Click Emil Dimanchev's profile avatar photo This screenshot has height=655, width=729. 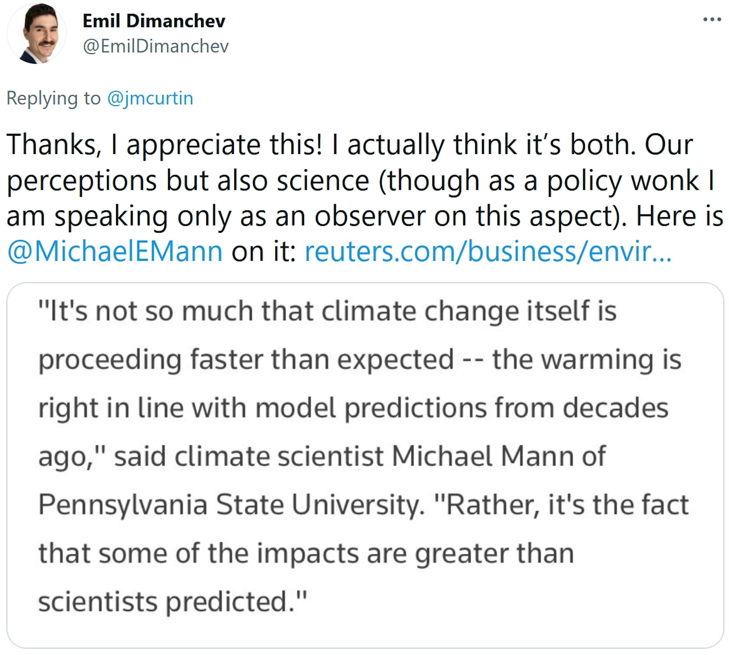tap(36, 33)
